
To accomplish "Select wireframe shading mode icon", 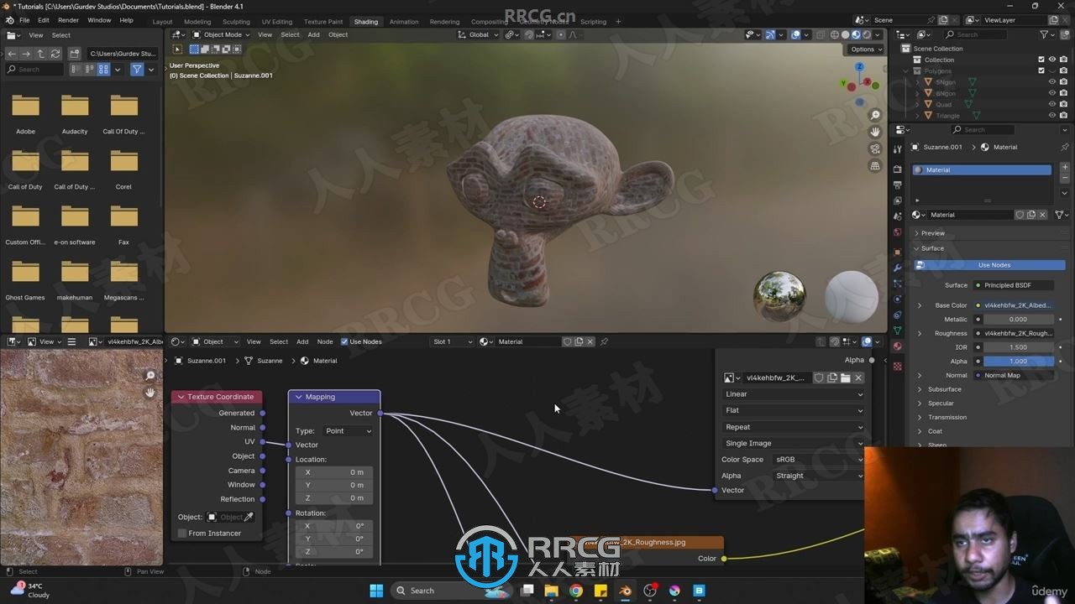I will coord(834,34).
